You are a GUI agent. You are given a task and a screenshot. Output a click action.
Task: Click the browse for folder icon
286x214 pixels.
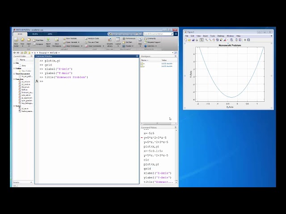(25, 53)
